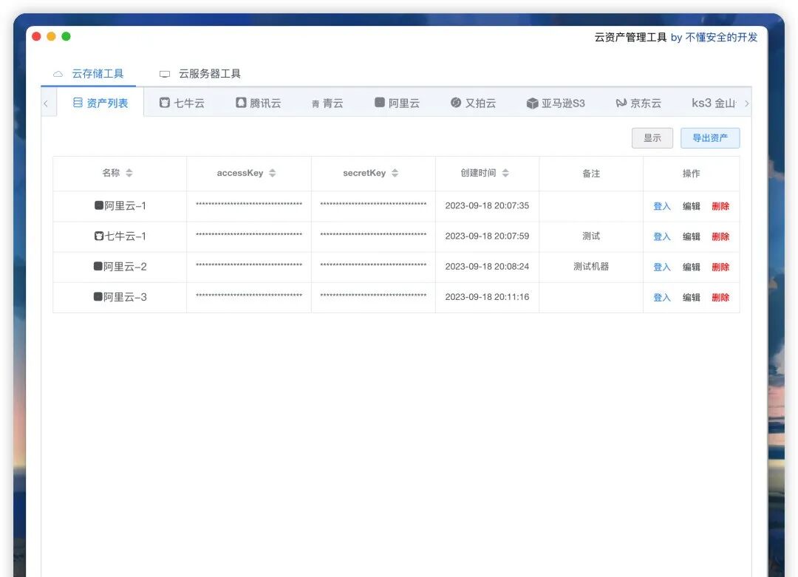Viewport: 798px width, 577px height.
Task: Click the list icon on 资产列表 tab
Action: click(x=78, y=103)
